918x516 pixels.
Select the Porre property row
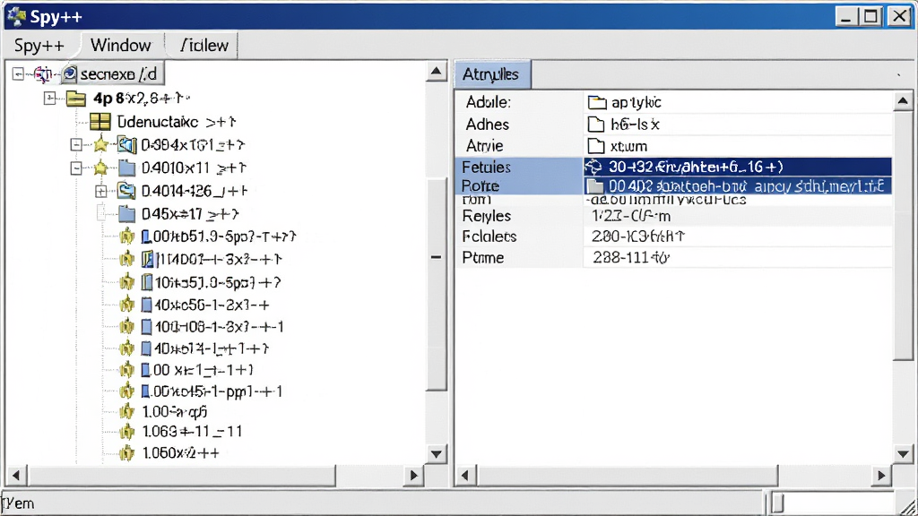[x=674, y=186]
